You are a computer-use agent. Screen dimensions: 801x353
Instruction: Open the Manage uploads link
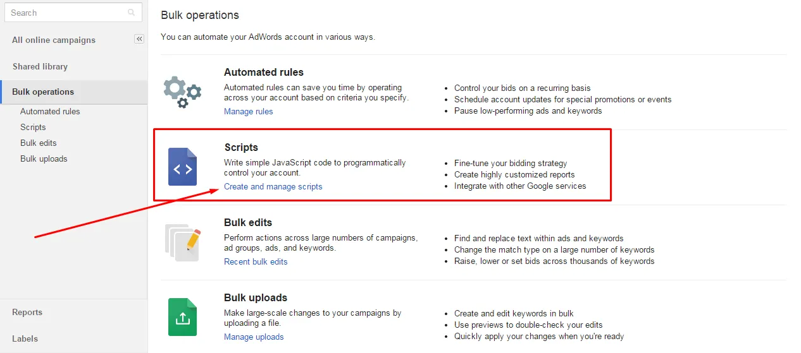[x=254, y=337]
